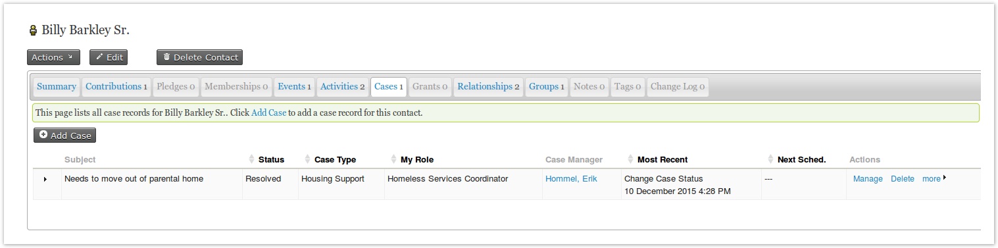This screenshot has height=248, width=998.
Task: Click the sort arrows on My Role column
Action: [x=393, y=159]
